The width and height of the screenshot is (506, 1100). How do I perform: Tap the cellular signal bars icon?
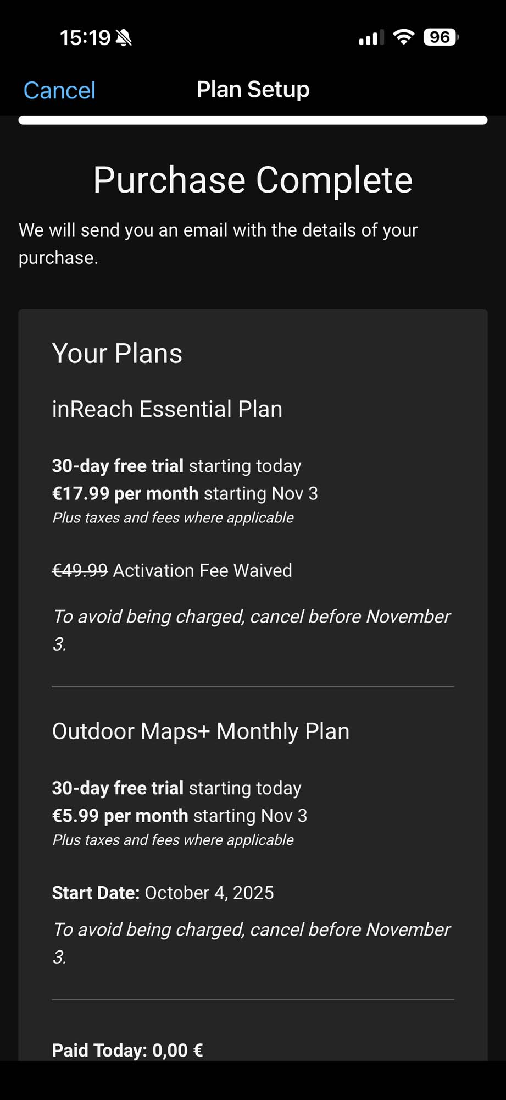coord(370,37)
